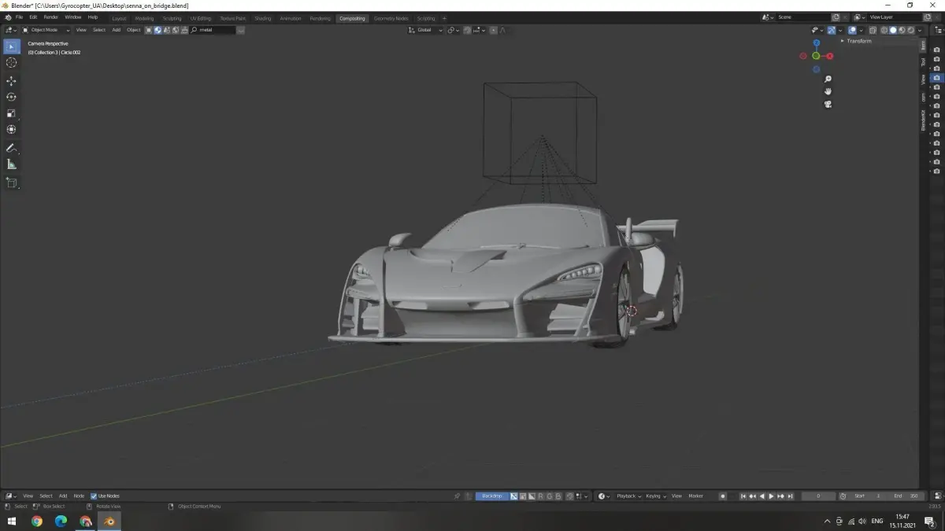
Task: Open the Geometry Nodes workspace tab
Action: click(391, 18)
